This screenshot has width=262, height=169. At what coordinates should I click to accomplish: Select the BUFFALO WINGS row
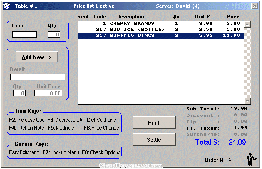click(x=161, y=36)
